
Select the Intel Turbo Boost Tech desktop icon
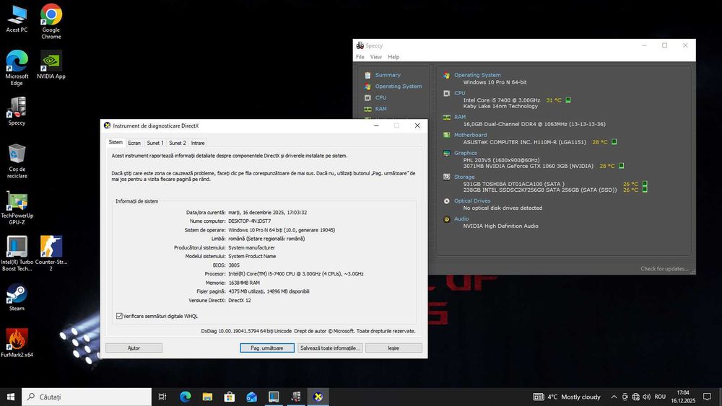[17, 253]
